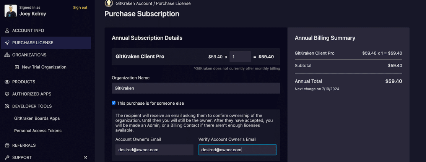Viewport: 426px width, 162px height.
Task: Click Joey Kelroy's profile avatar
Action: pos(11,11)
